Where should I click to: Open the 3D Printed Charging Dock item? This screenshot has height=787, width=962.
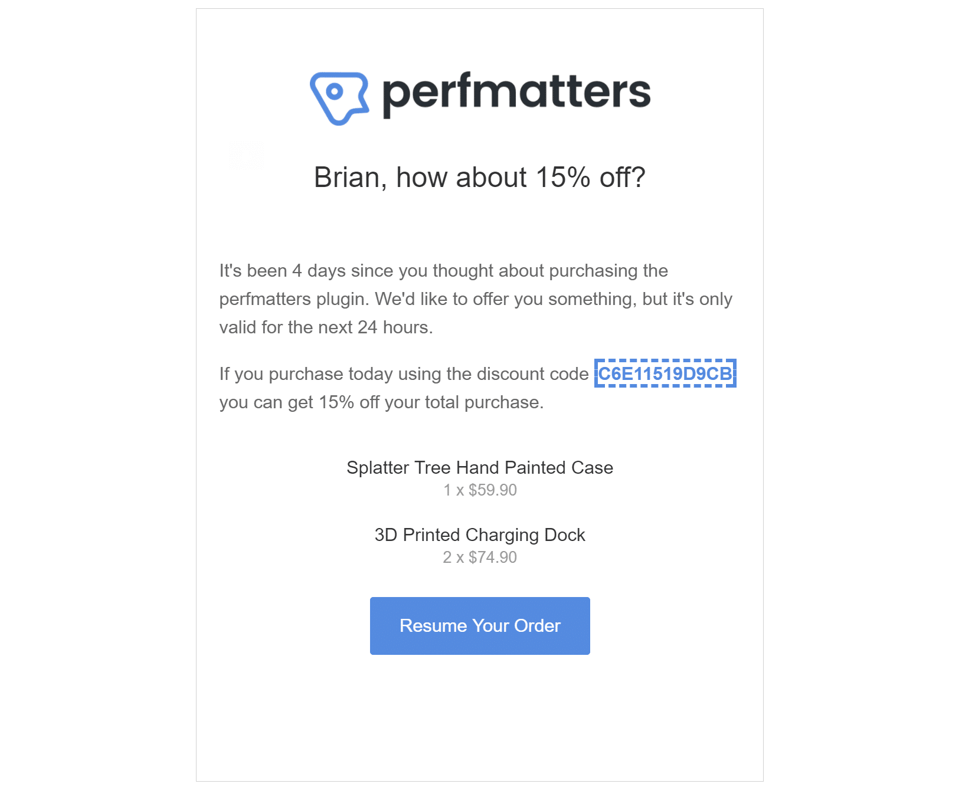point(480,535)
